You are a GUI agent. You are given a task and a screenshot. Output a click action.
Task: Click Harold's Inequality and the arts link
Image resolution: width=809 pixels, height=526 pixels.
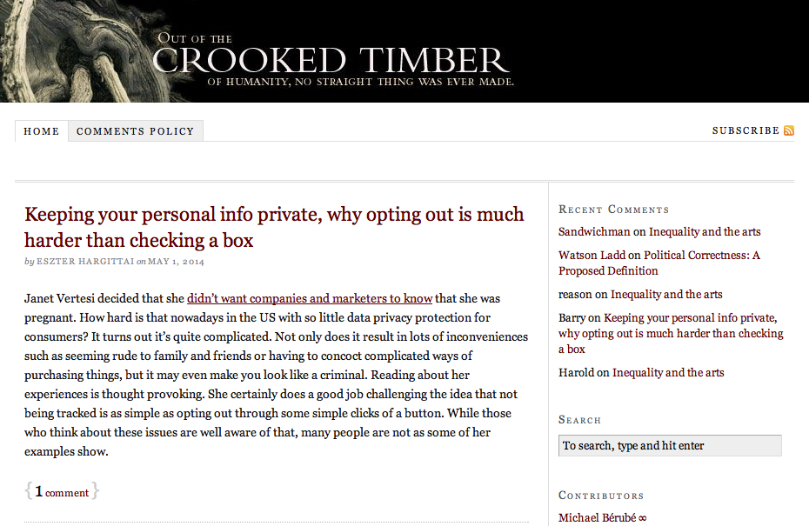click(668, 372)
